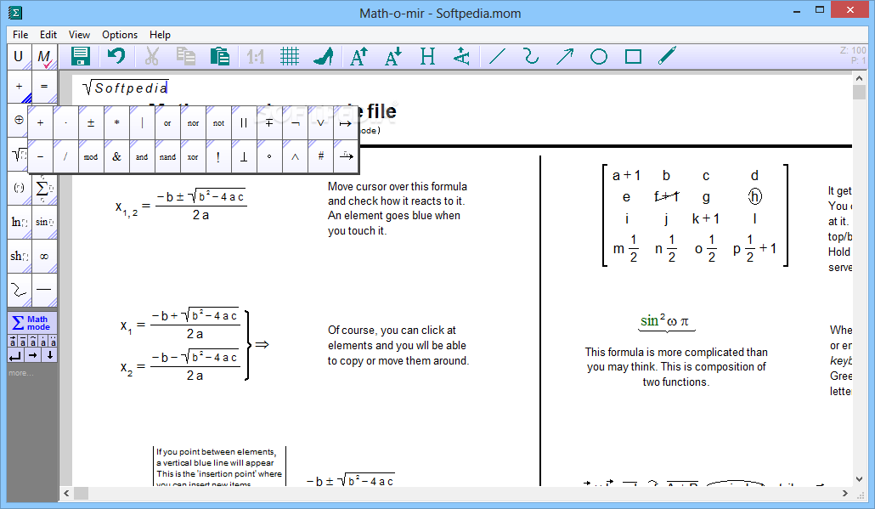875x509 pixels.
Task: Open the Edit menu
Action: point(48,35)
